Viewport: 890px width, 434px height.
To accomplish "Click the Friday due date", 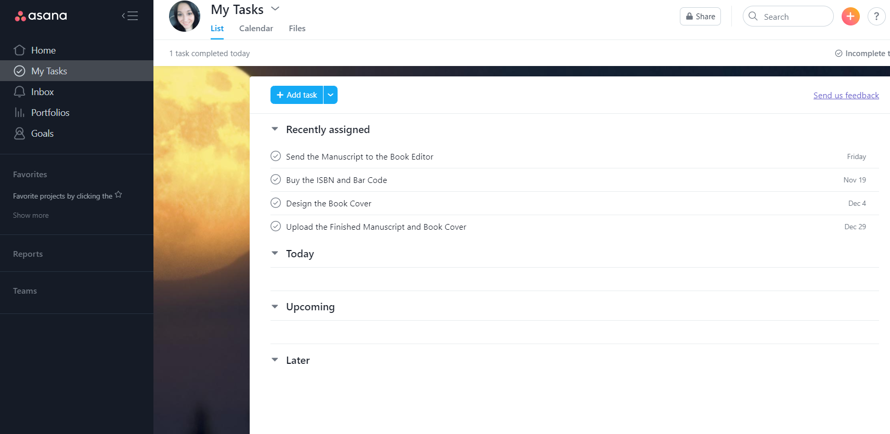I will (x=856, y=156).
